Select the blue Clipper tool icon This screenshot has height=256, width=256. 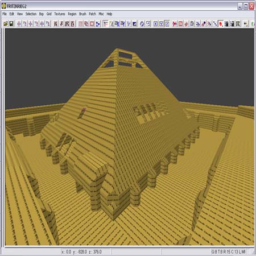tap(98, 24)
